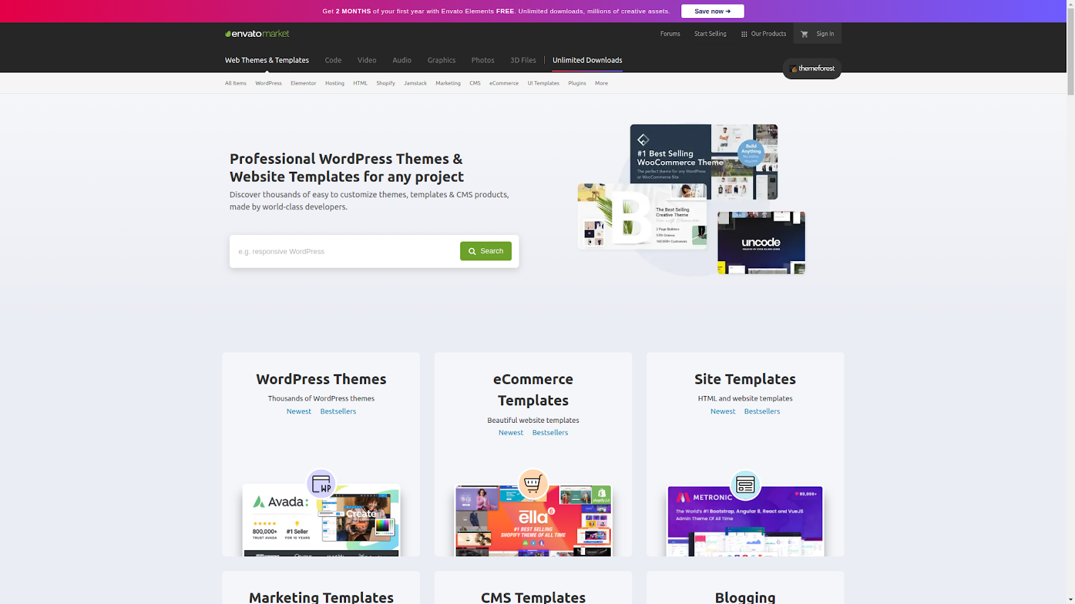The width and height of the screenshot is (1075, 604).
Task: Click the WP icon above Avada
Action: [x=321, y=483]
